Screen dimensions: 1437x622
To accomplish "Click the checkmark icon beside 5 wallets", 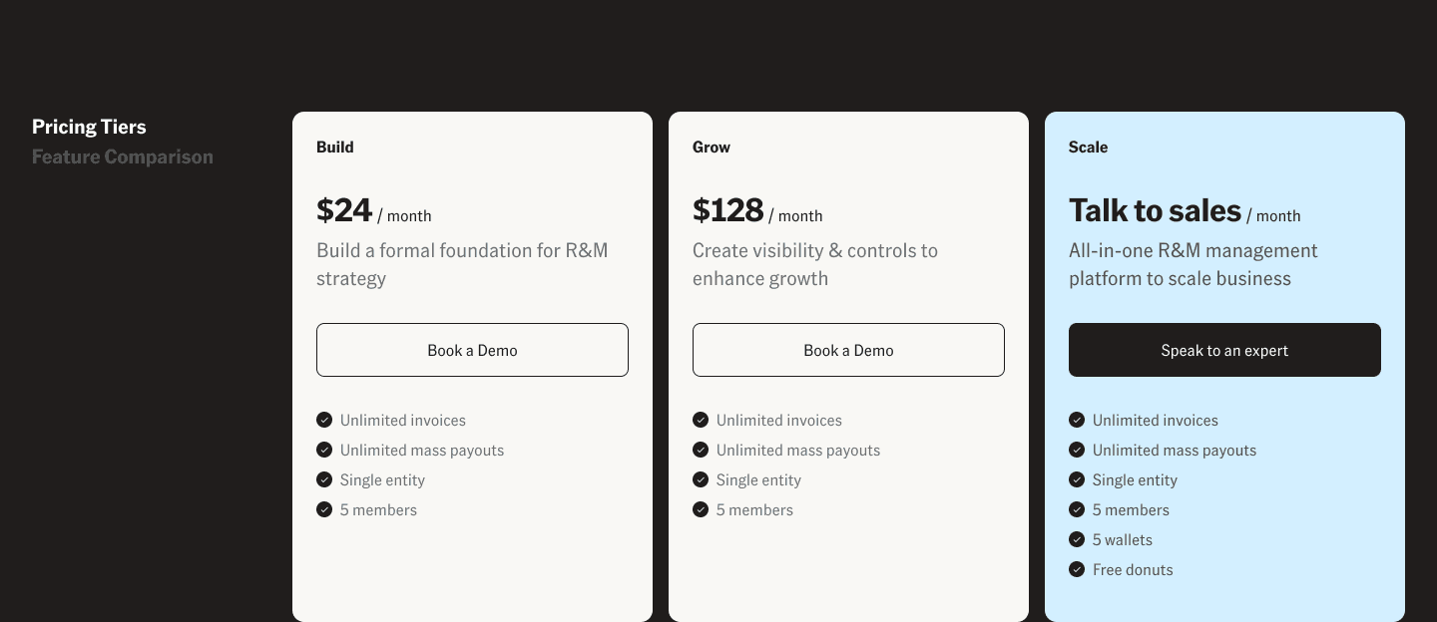I will 1077,539.
